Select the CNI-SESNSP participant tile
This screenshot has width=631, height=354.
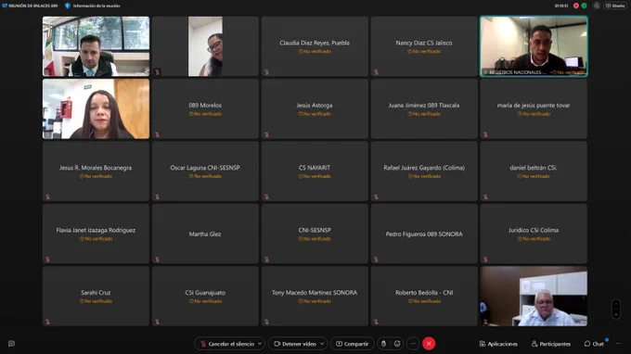point(315,234)
